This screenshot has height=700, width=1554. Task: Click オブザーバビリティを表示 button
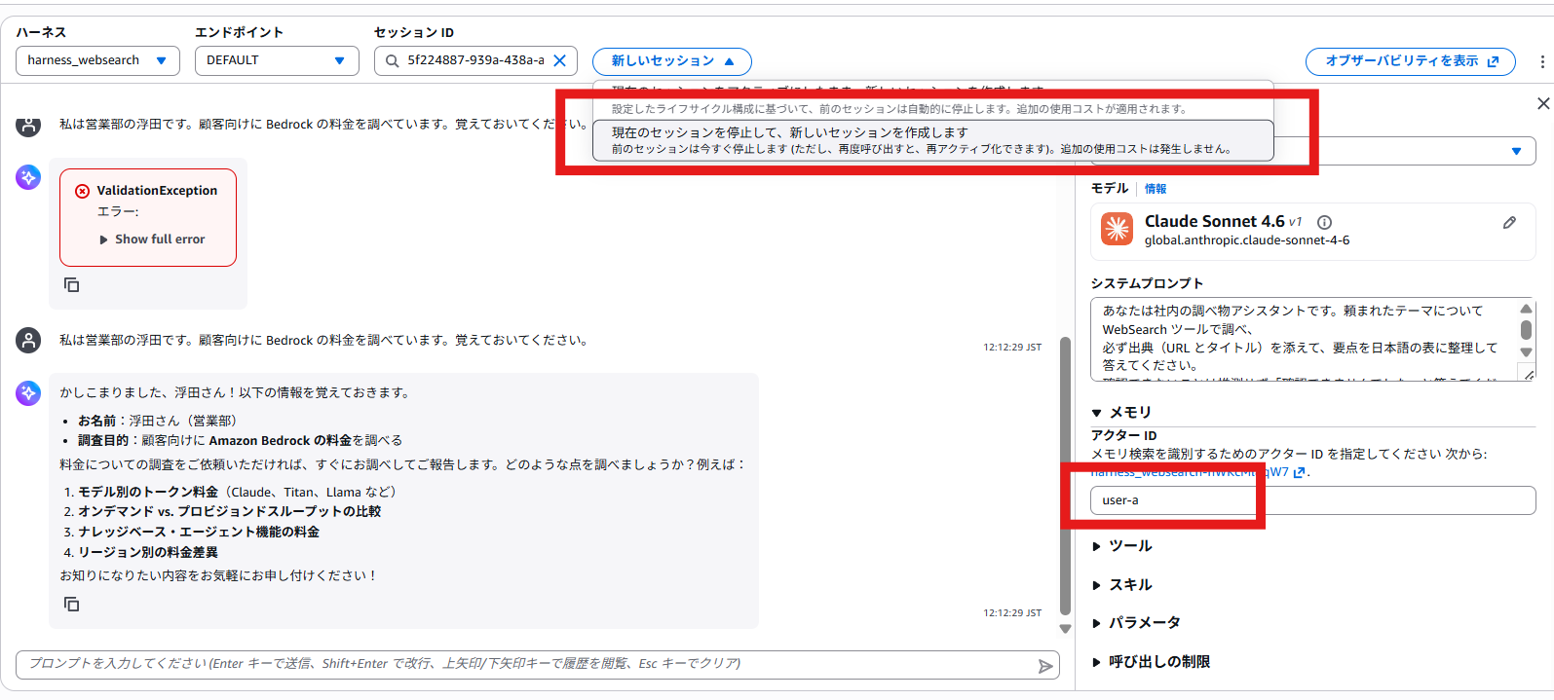click(x=1410, y=61)
